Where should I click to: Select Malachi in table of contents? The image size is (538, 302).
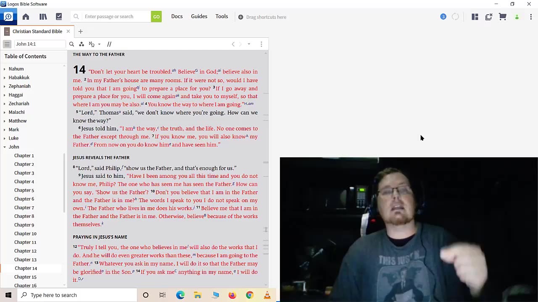(x=17, y=112)
